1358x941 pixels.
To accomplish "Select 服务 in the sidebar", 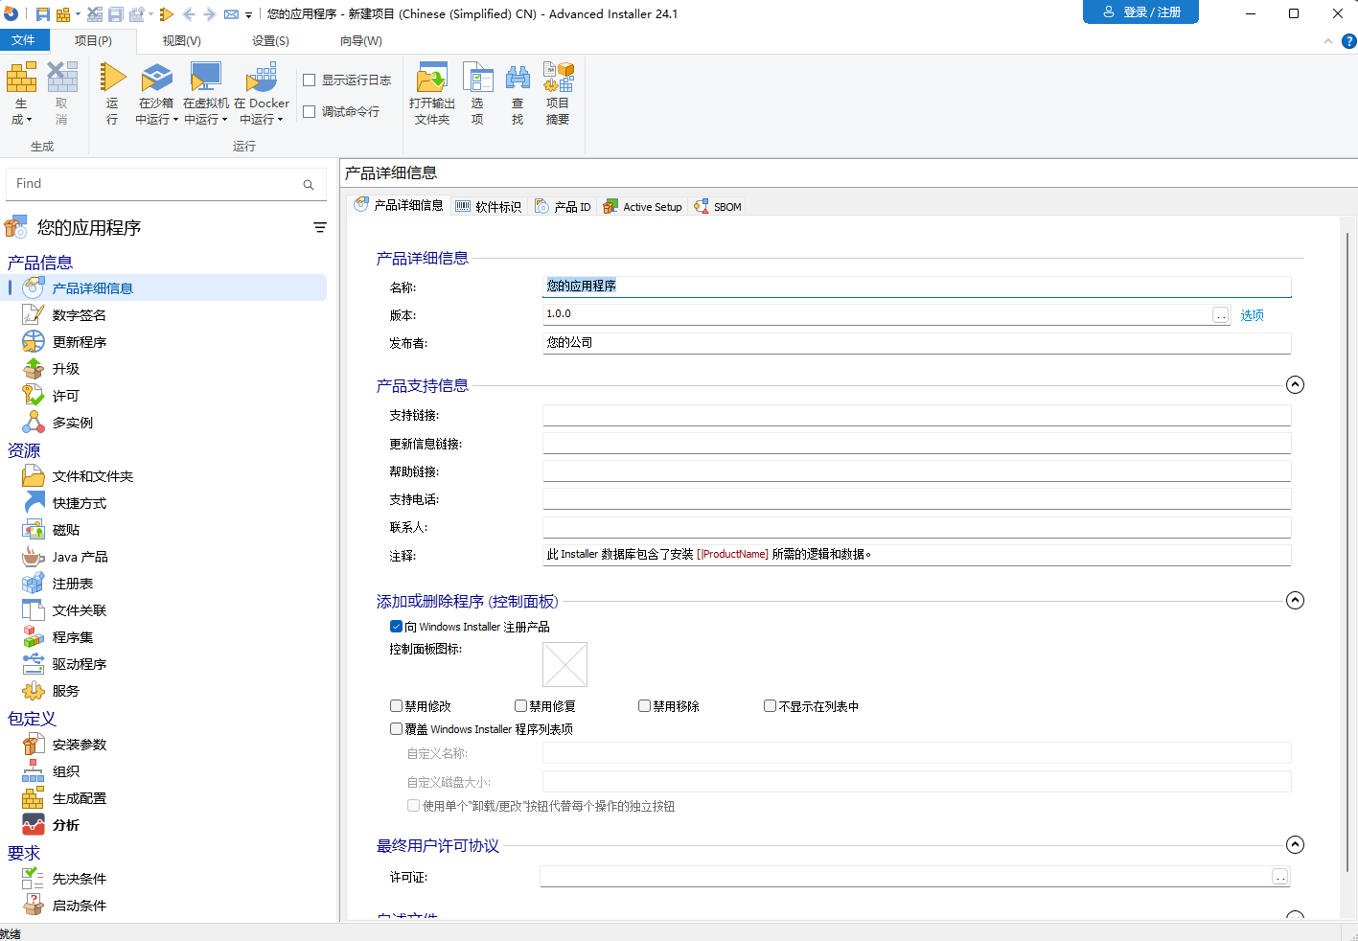I will (65, 691).
